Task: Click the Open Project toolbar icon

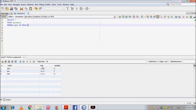Action: pyautogui.click(x=11, y=9)
